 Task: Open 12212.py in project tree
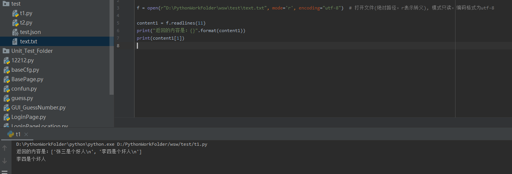click(22, 60)
